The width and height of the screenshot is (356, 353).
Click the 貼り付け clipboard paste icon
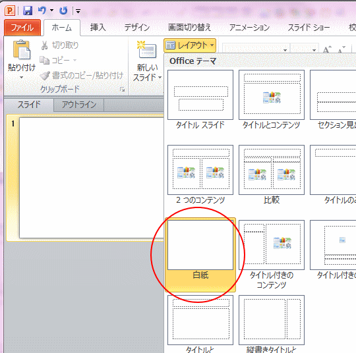pos(22,49)
